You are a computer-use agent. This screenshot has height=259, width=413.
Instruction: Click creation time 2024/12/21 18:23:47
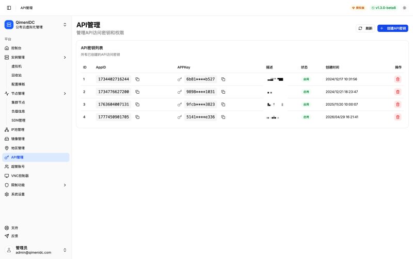pos(342,92)
